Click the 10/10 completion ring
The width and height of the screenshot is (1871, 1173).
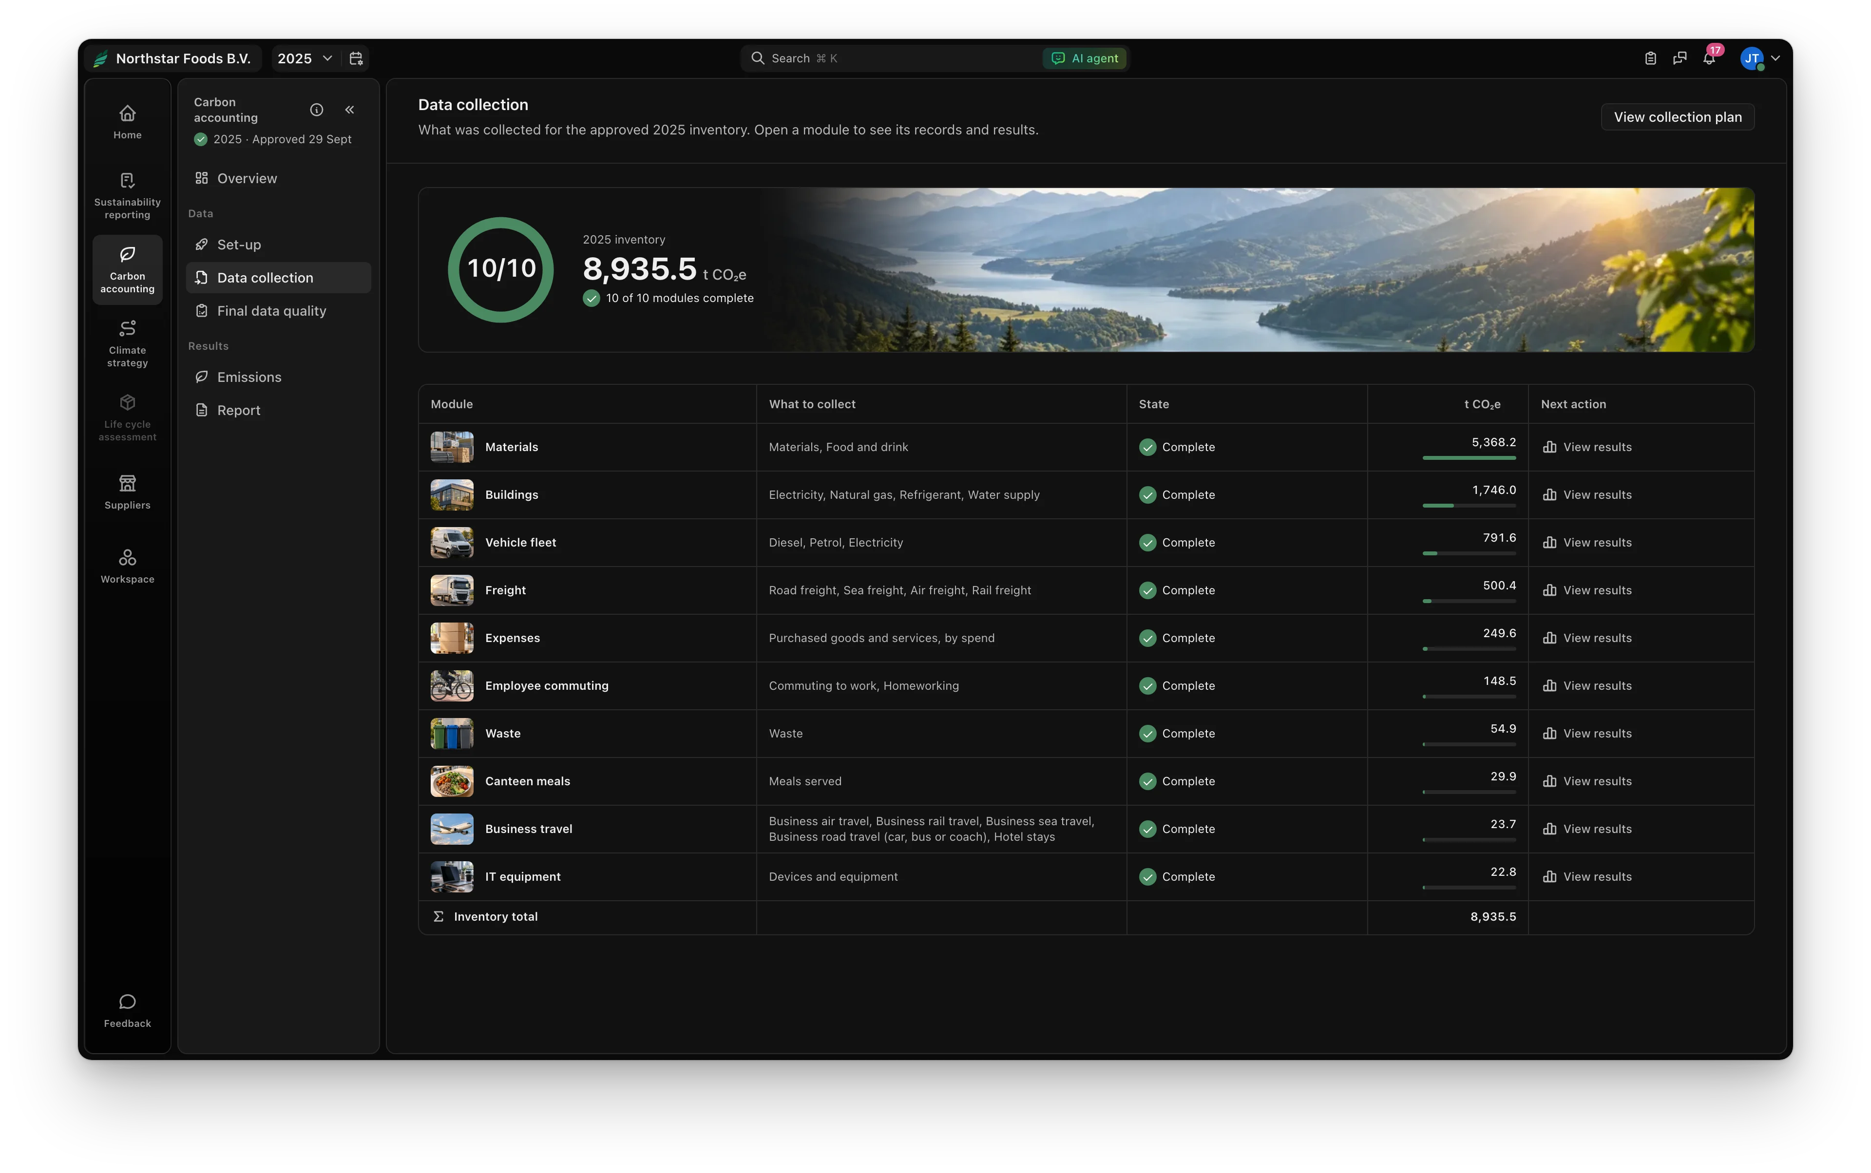point(500,269)
